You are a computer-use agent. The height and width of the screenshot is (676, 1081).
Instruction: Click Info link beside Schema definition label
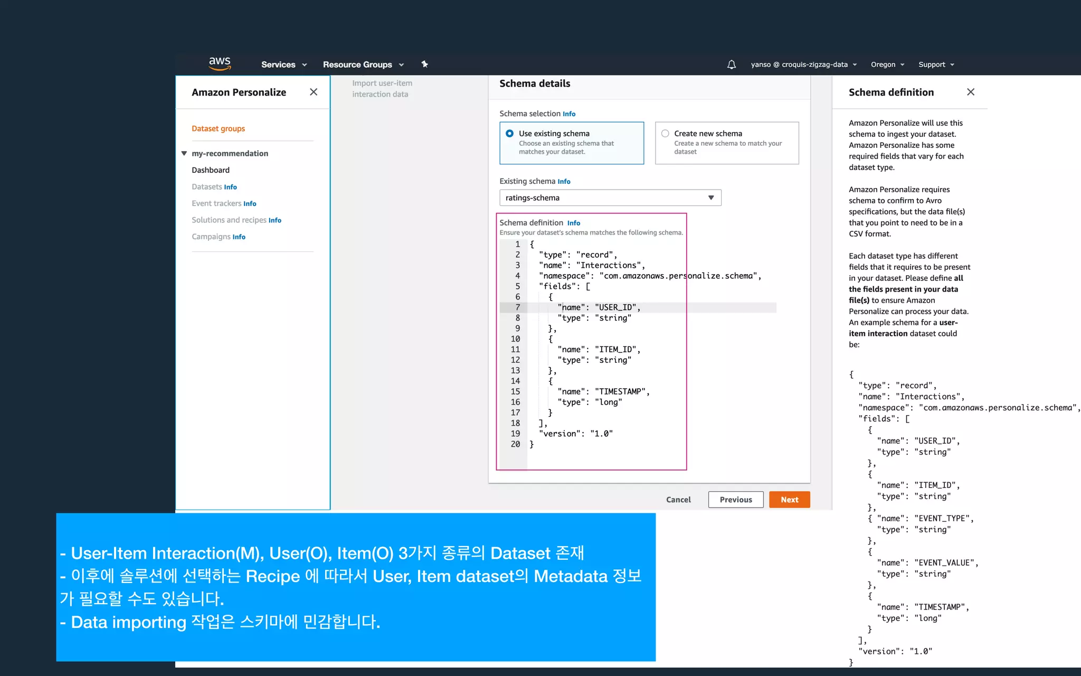(x=574, y=223)
